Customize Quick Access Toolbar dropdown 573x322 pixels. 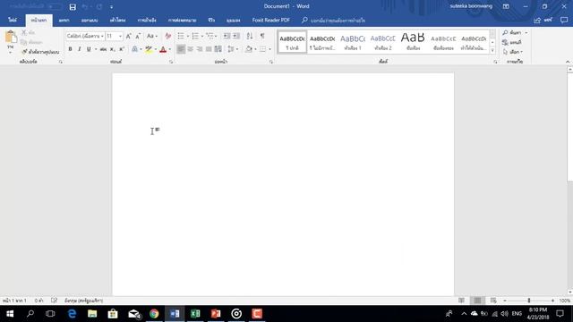coord(111,6)
